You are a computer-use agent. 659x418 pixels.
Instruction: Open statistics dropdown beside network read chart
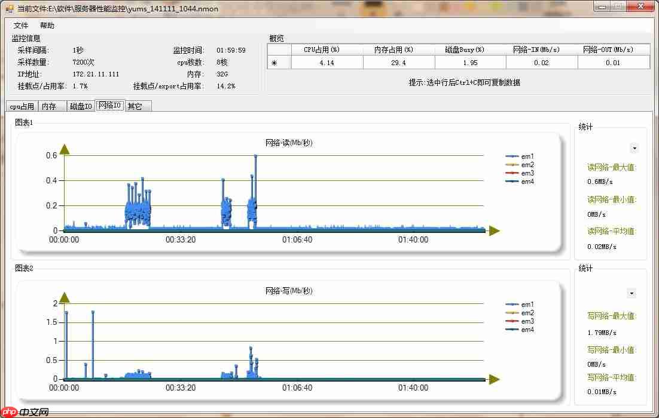pyautogui.click(x=634, y=148)
